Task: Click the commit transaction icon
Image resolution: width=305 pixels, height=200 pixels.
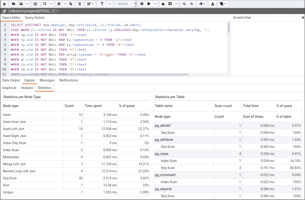Action: tap(184, 4)
